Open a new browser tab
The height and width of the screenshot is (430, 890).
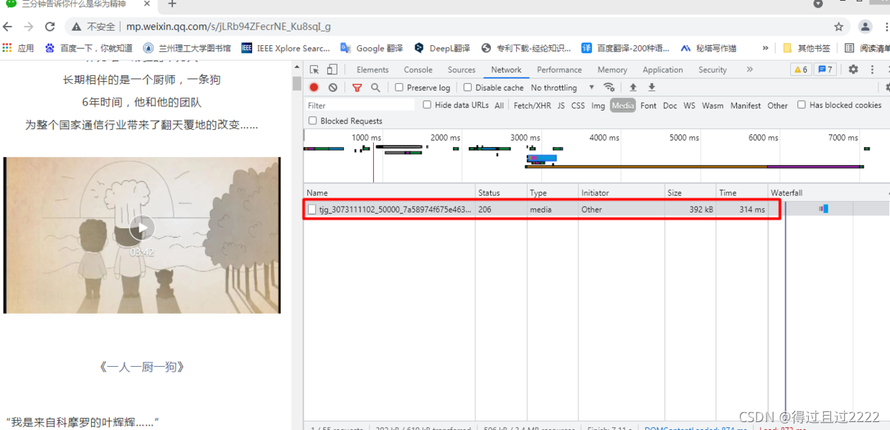(x=172, y=4)
